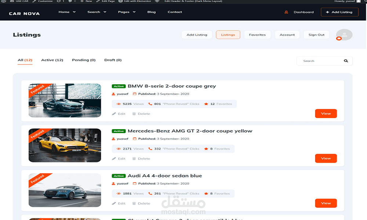
Task: Click Howdy, yuosef in admin bar
Action: [347, 1]
